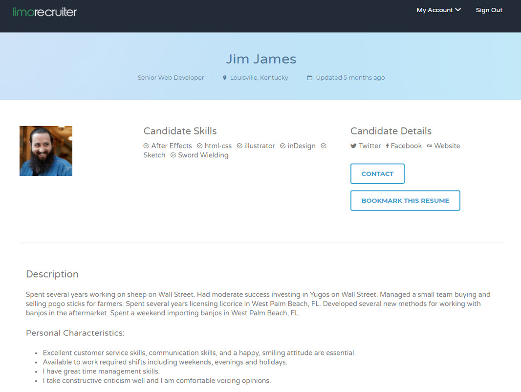Sign out of the account
The image size is (521, 392).
point(489,10)
